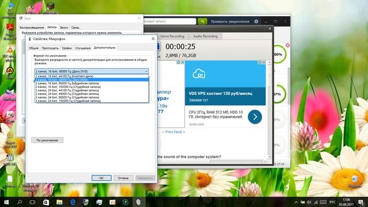
Task: Open the network tray icon
Action: tap(316, 202)
